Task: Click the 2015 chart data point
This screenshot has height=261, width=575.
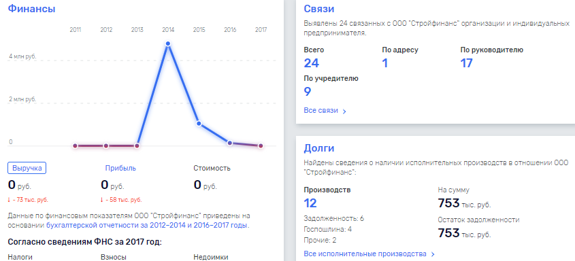Action: [199, 123]
